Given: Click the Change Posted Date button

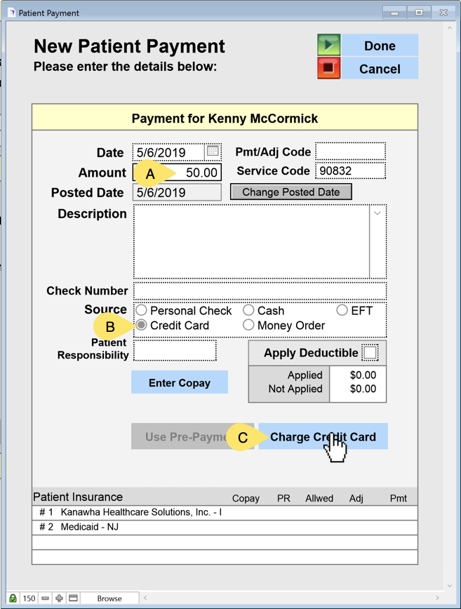Looking at the screenshot, I should 290,192.
